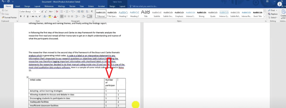Justify text alignment
Viewport: 286px width, 108px height.
72,16
